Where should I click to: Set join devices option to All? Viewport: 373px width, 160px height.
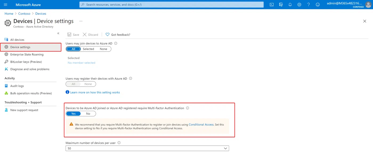click(73, 49)
